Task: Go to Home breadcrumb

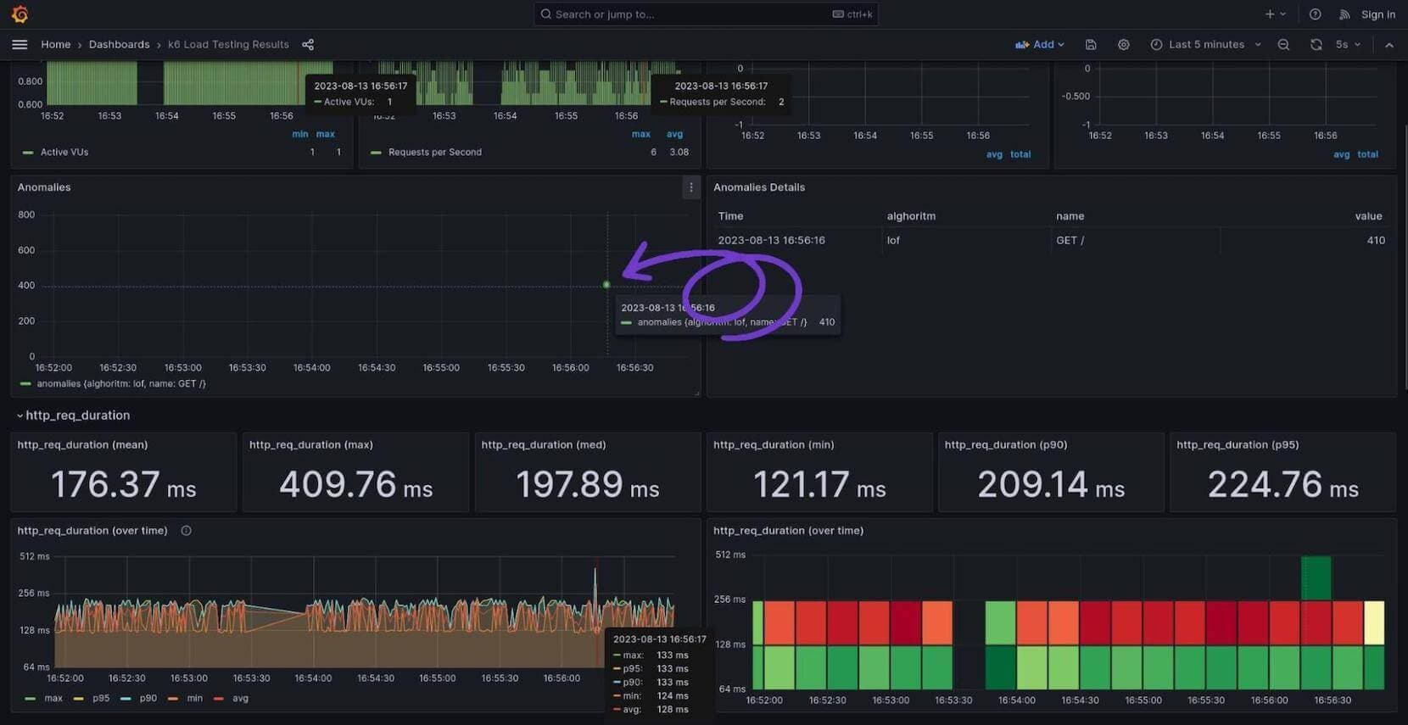Action: pyautogui.click(x=56, y=44)
